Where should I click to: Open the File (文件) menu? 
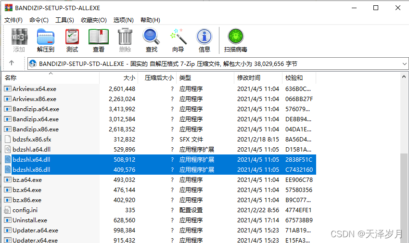13,20
